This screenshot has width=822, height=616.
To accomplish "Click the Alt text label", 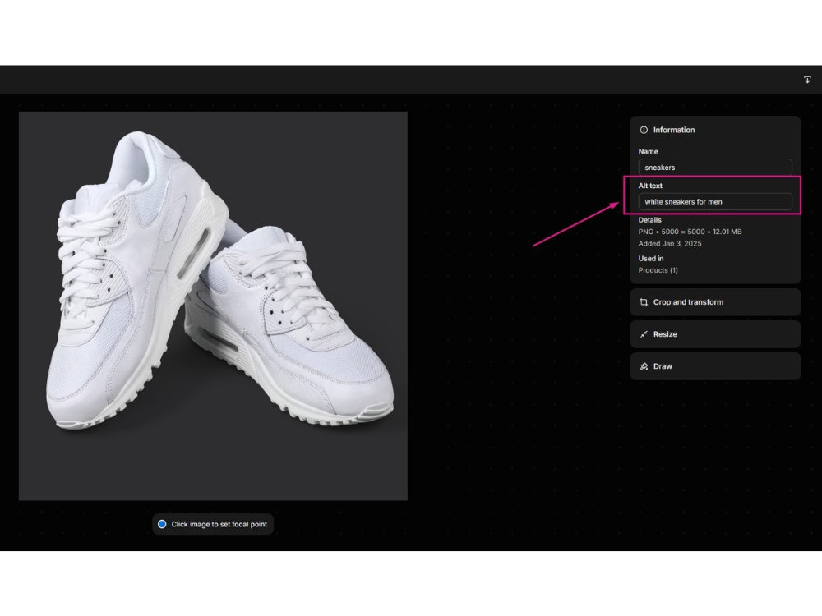I will tap(650, 186).
